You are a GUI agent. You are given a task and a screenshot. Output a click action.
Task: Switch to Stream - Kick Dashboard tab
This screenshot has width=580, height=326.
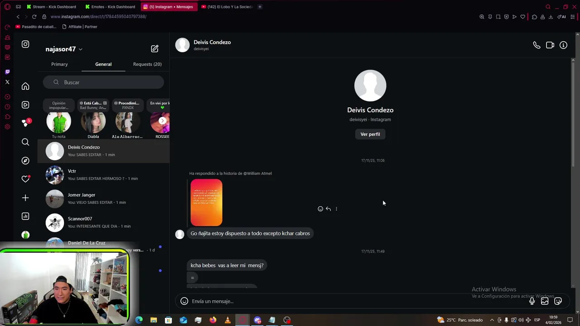51,7
